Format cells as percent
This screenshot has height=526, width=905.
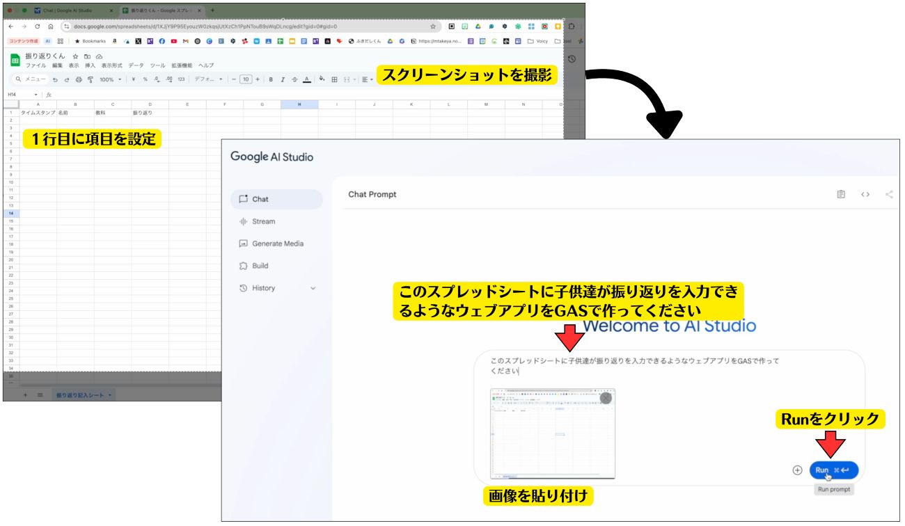(145, 79)
